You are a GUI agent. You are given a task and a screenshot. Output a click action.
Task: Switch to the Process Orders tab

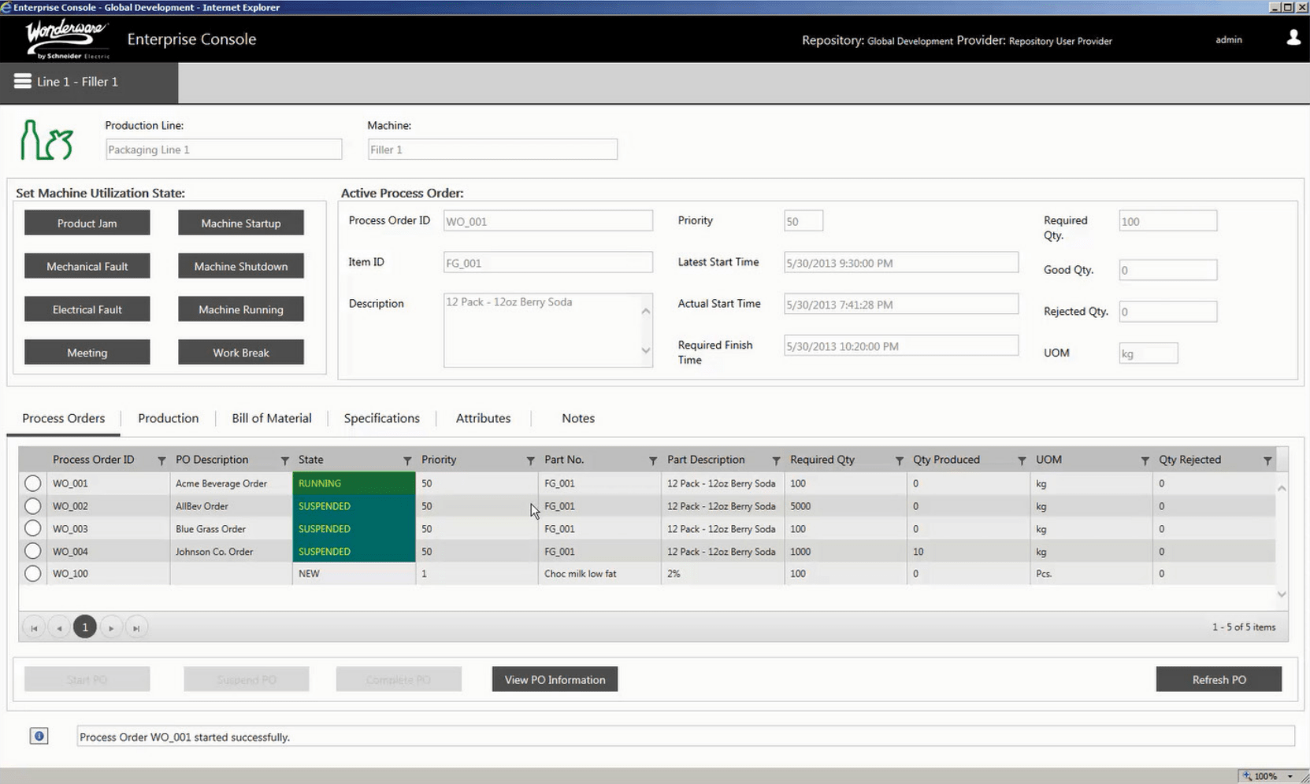tap(63, 418)
